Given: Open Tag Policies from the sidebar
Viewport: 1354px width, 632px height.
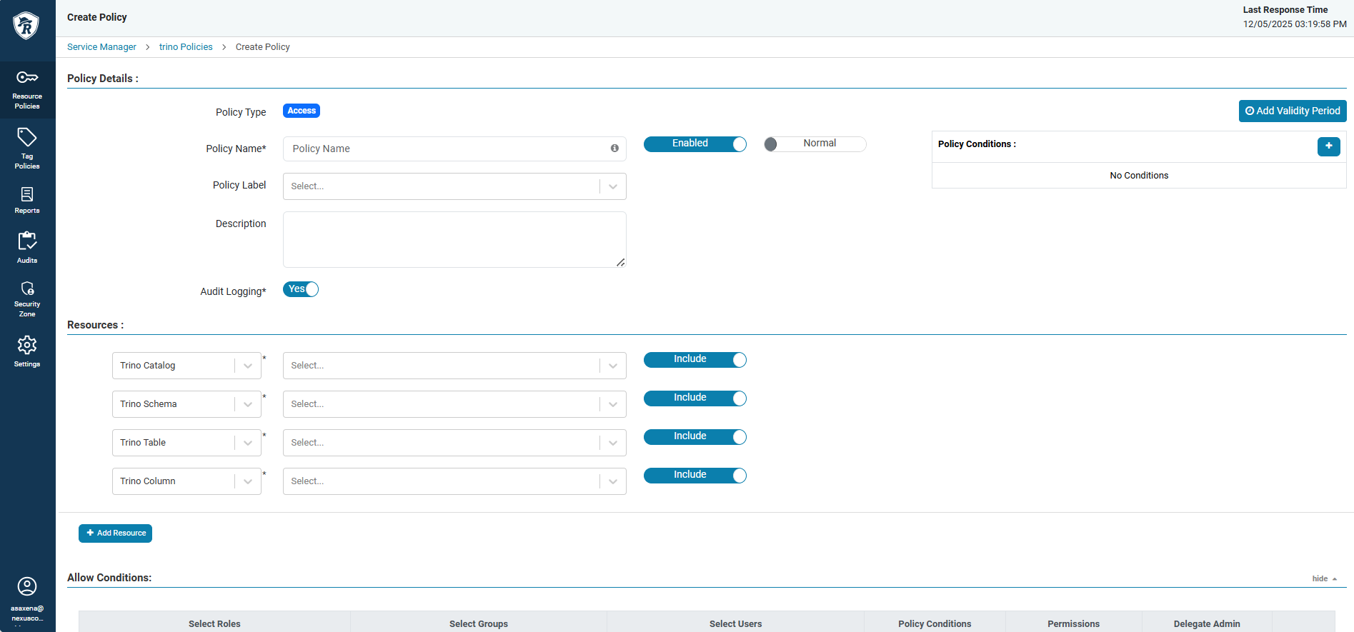Looking at the screenshot, I should click(x=27, y=149).
